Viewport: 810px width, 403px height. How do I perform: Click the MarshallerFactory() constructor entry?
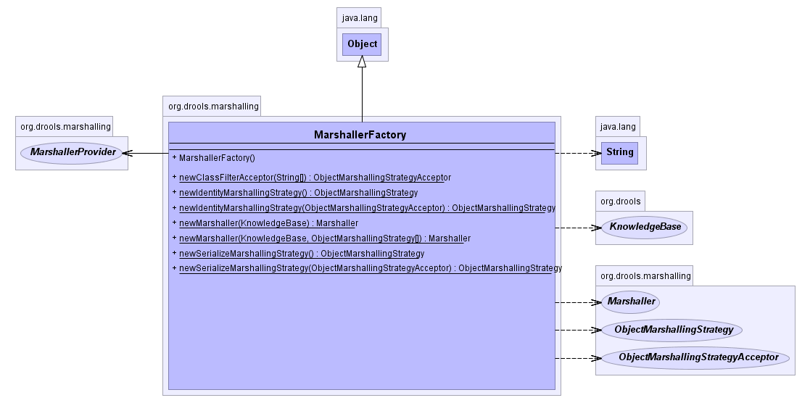(217, 158)
